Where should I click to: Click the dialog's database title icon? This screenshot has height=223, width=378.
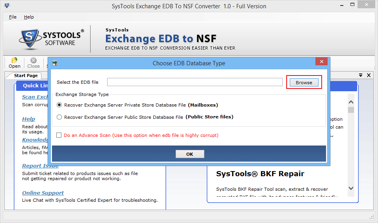pos(55,63)
